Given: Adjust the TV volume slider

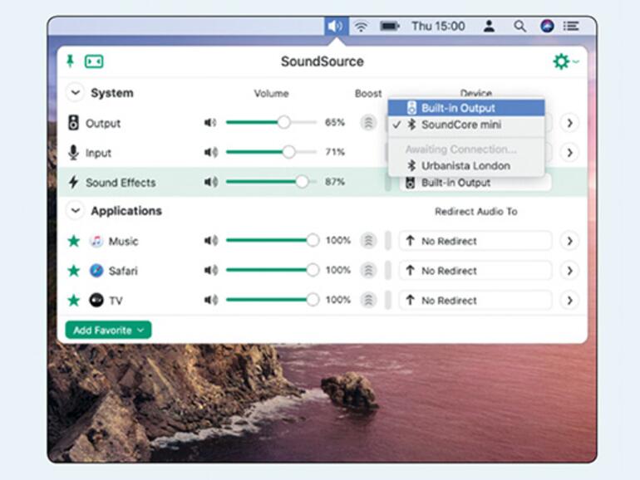Looking at the screenshot, I should pyautogui.click(x=273, y=299).
